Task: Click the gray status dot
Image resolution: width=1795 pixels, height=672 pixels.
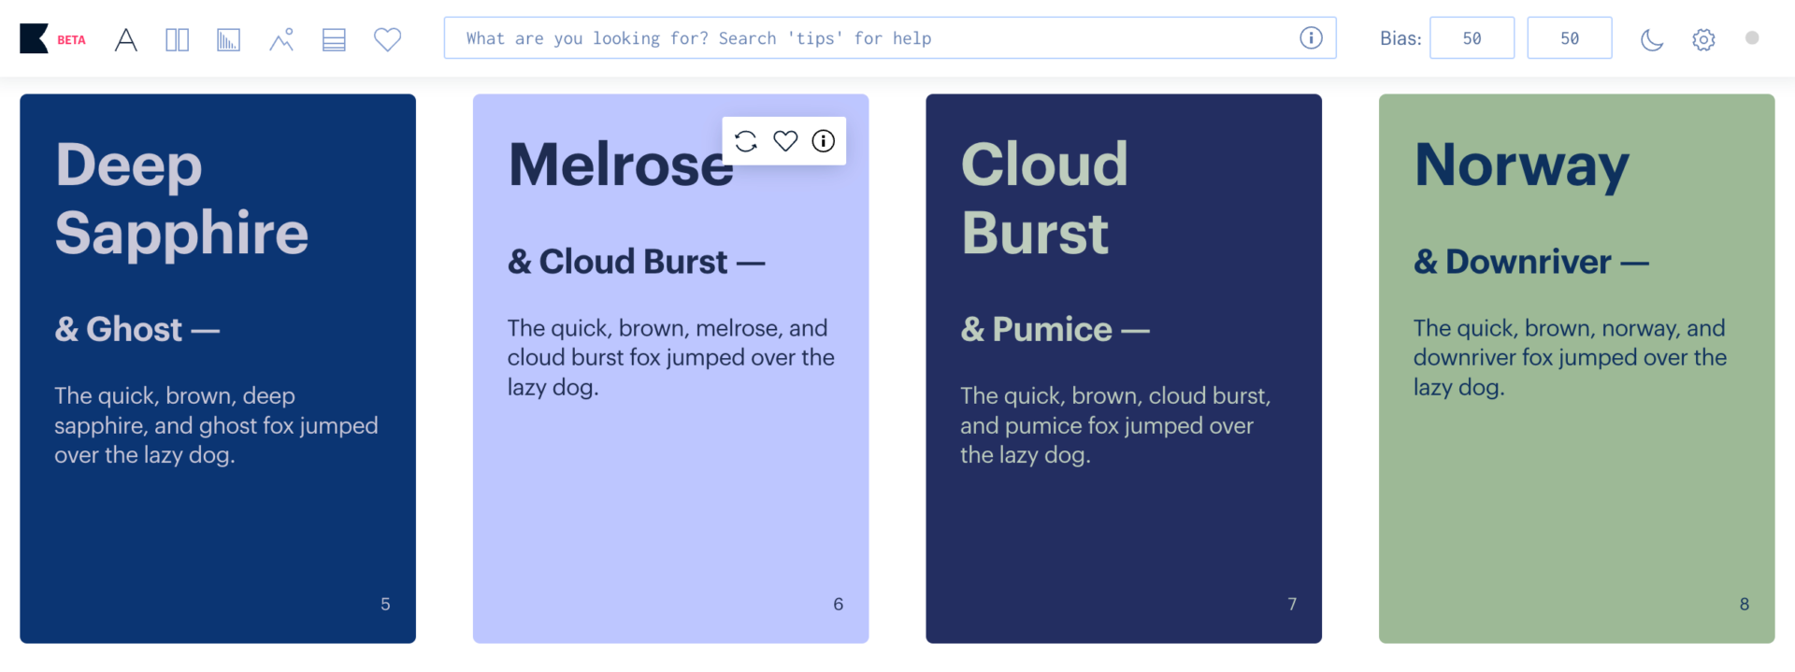Action: (x=1752, y=38)
